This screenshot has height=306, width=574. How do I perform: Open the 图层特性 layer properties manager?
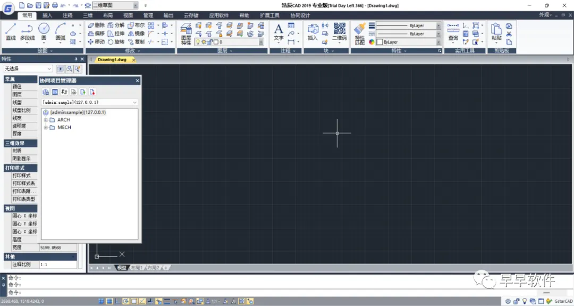pos(186,34)
